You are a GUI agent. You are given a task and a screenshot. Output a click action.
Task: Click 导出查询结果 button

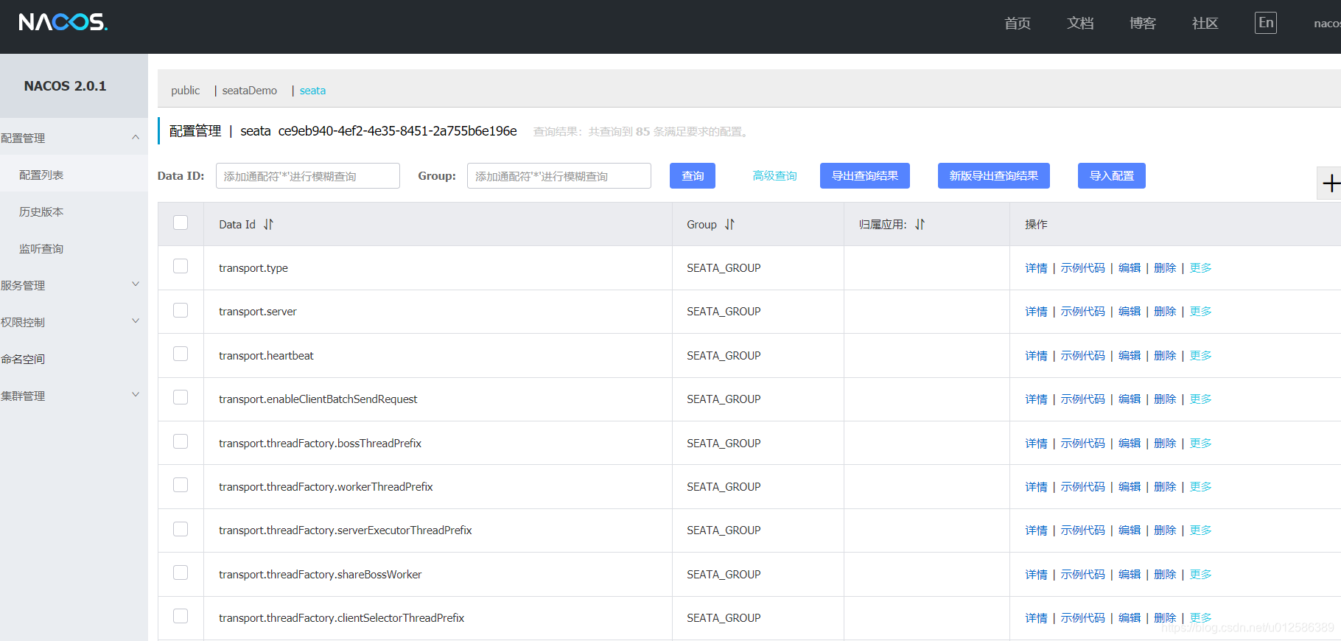click(x=865, y=176)
